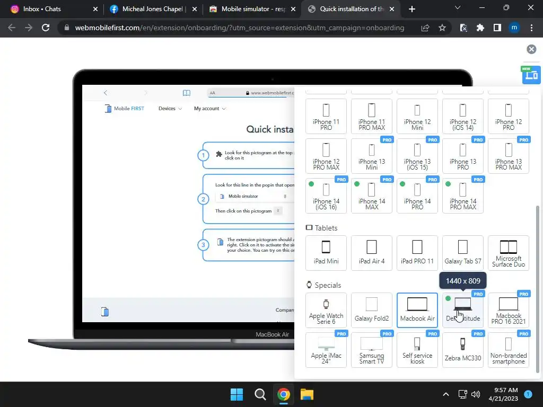Choose the Galaxy Fold2 device
The height and width of the screenshot is (407, 543).
click(372, 310)
